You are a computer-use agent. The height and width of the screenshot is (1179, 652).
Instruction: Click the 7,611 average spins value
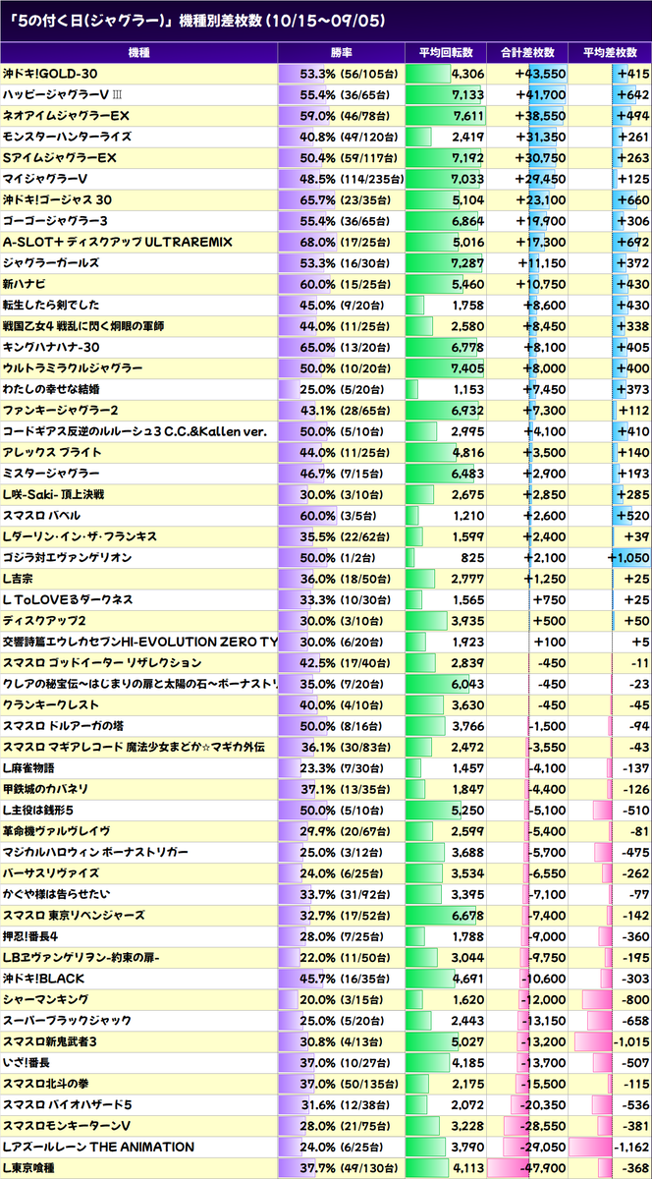(468, 116)
